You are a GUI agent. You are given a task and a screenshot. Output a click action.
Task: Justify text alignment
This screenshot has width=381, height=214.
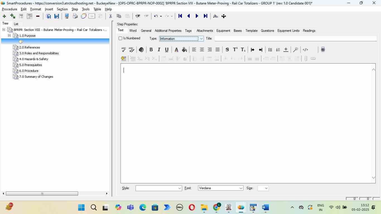tap(217, 50)
